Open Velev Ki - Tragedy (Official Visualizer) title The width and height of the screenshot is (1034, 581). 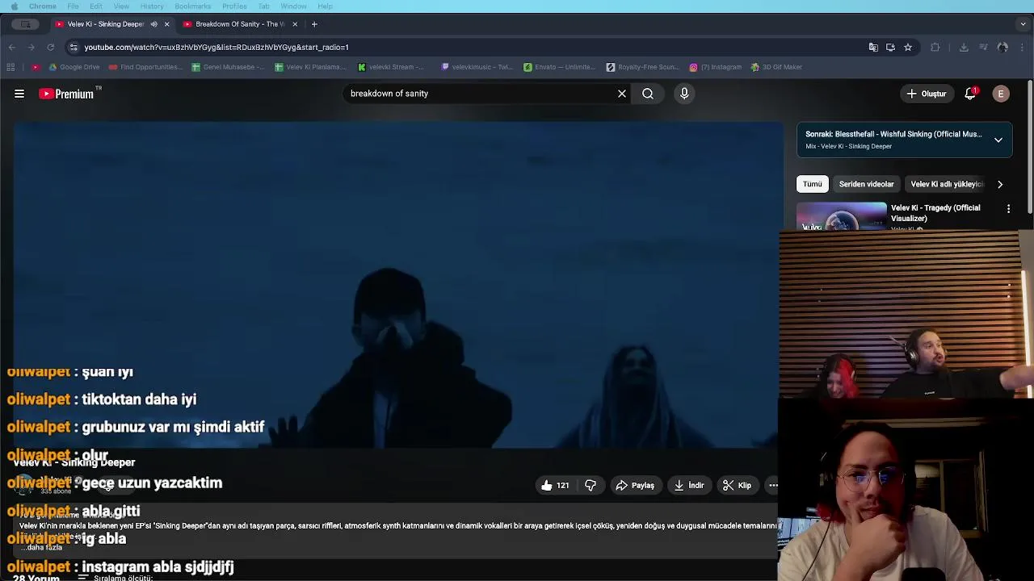point(935,213)
